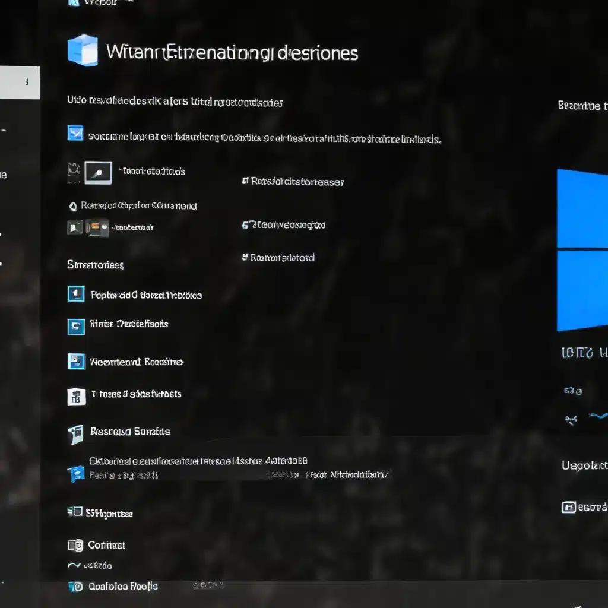This screenshot has height=608, width=608.
Task: Toggle the 'Rasdol ctstorreeser' checkbox
Action: tap(245, 181)
